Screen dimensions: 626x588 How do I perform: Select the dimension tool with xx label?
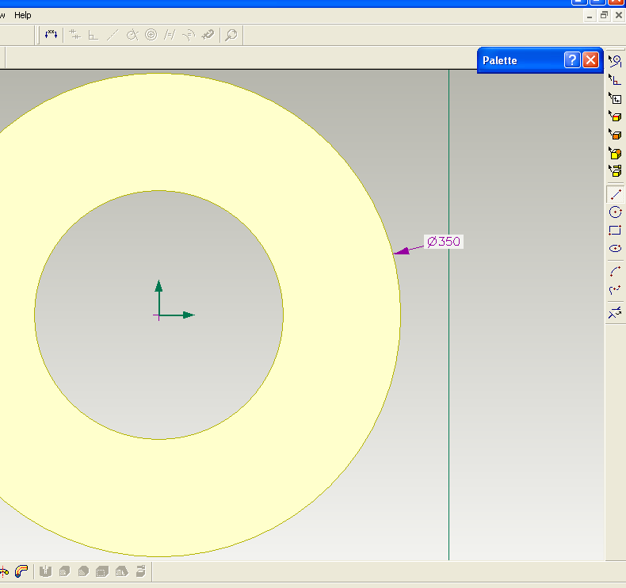point(51,35)
